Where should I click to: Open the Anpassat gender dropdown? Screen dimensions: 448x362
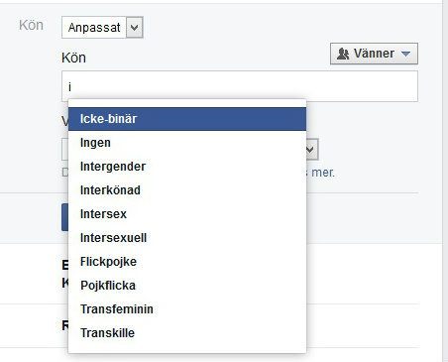click(x=102, y=28)
